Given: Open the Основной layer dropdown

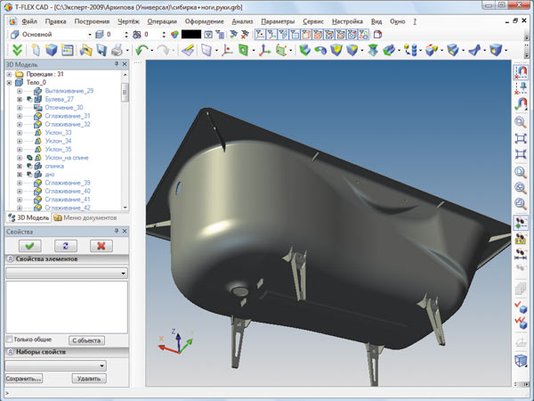Looking at the screenshot, I should pos(90,35).
